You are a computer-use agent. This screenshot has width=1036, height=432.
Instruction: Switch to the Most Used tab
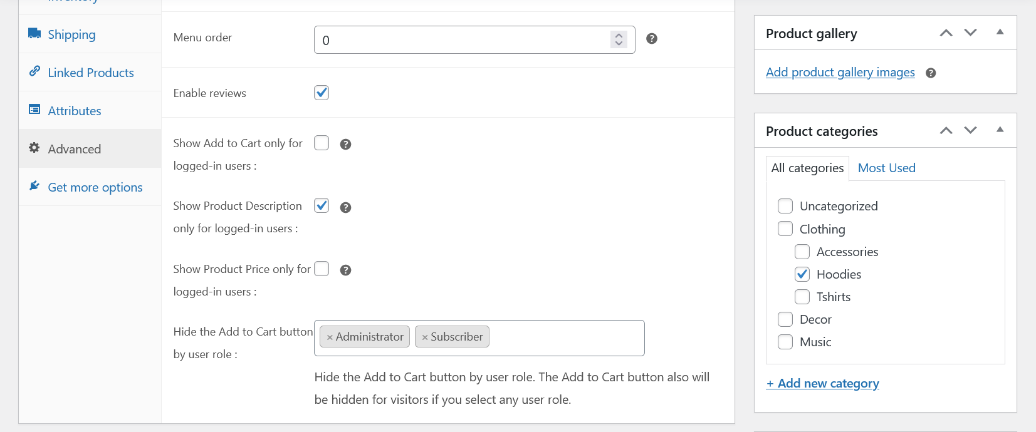click(886, 168)
